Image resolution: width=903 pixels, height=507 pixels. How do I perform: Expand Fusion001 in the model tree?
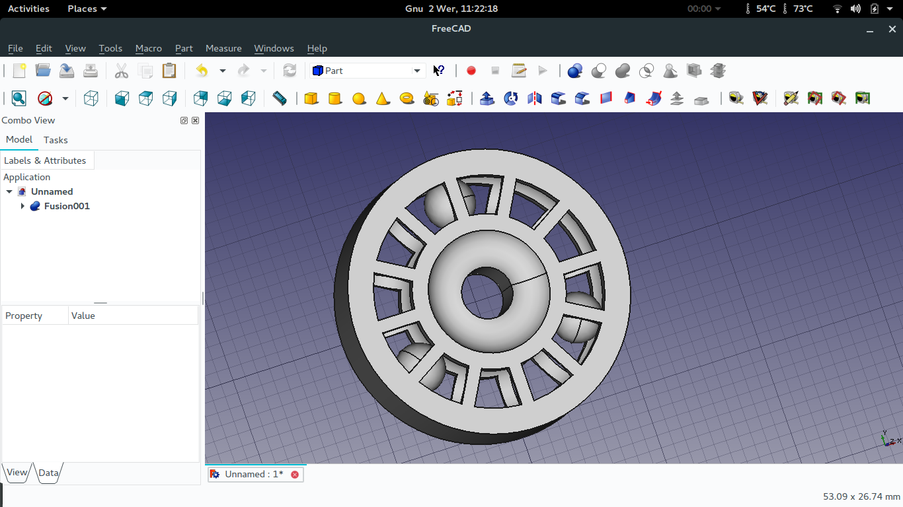coord(22,206)
